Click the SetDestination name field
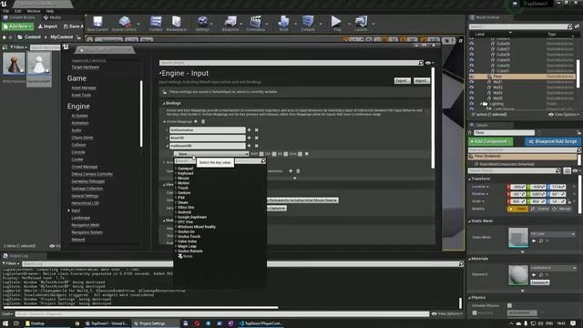This screenshot has width=583, height=328. (207, 129)
